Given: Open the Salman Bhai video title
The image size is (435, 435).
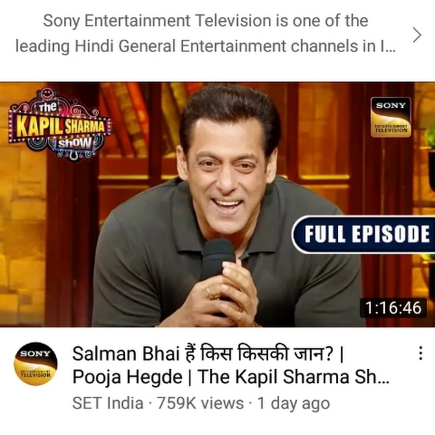Looking at the screenshot, I should [x=231, y=365].
